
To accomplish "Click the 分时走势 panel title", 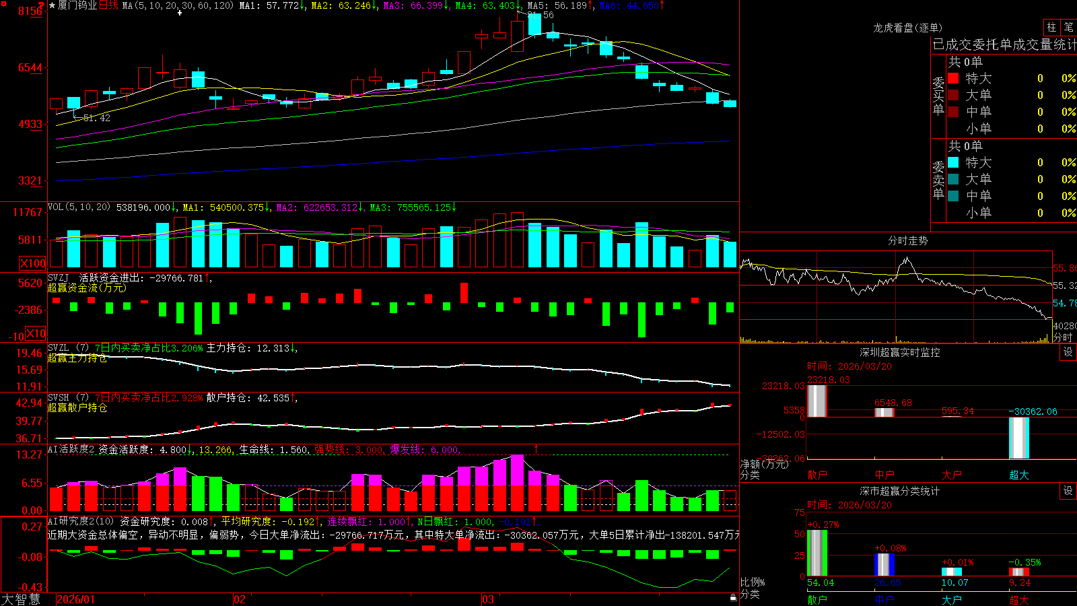I will click(x=908, y=240).
